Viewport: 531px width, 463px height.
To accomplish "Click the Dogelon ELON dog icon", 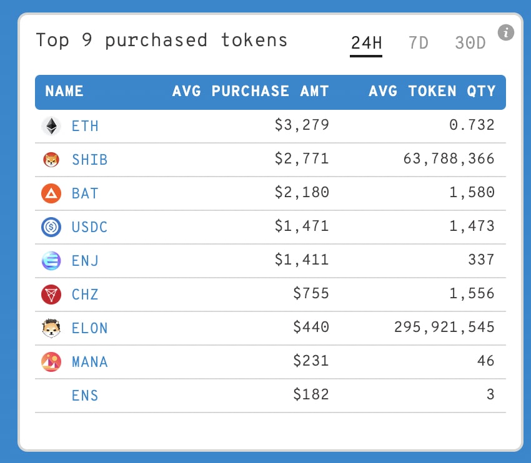I will (x=51, y=328).
